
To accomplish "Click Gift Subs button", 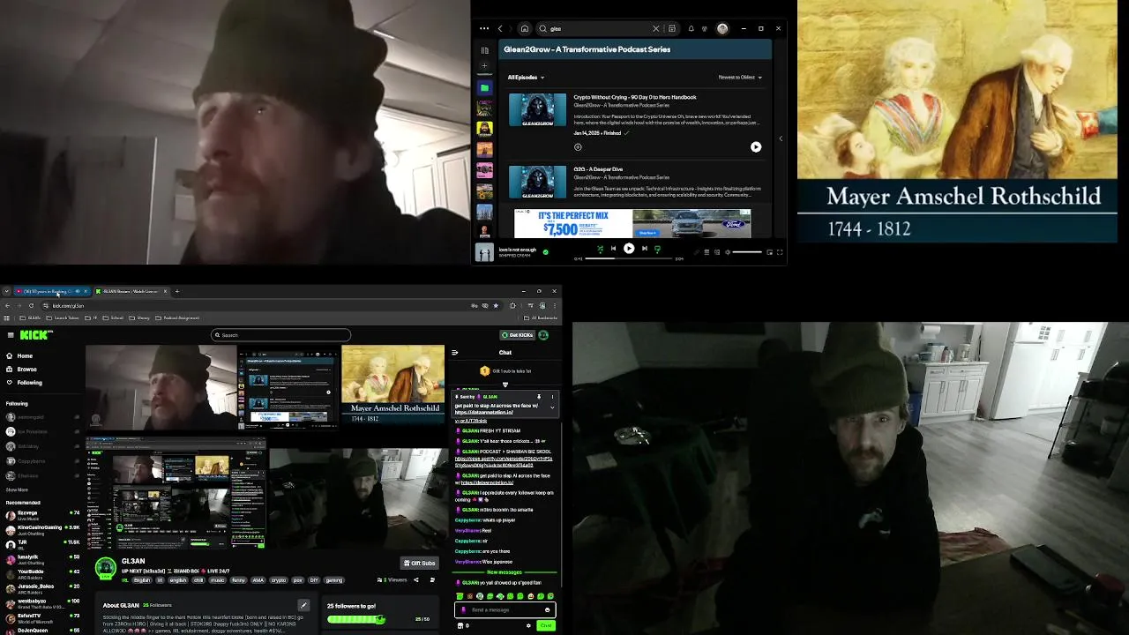I will (420, 563).
